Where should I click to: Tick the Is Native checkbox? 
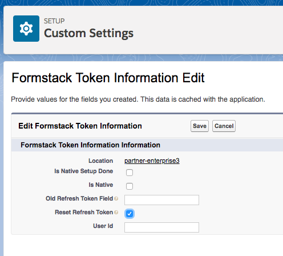(x=130, y=186)
